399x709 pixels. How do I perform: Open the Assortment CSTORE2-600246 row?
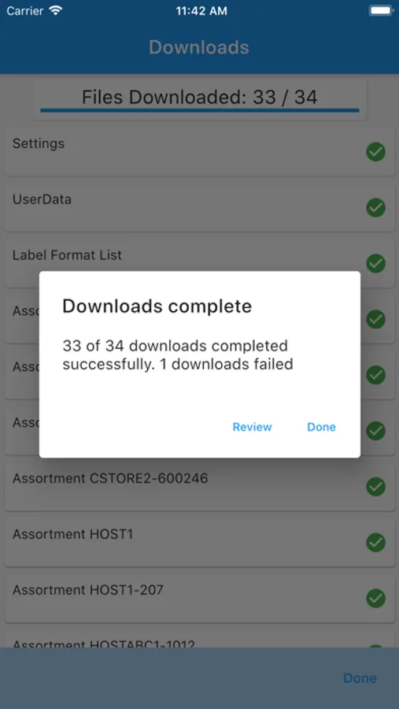[200, 487]
